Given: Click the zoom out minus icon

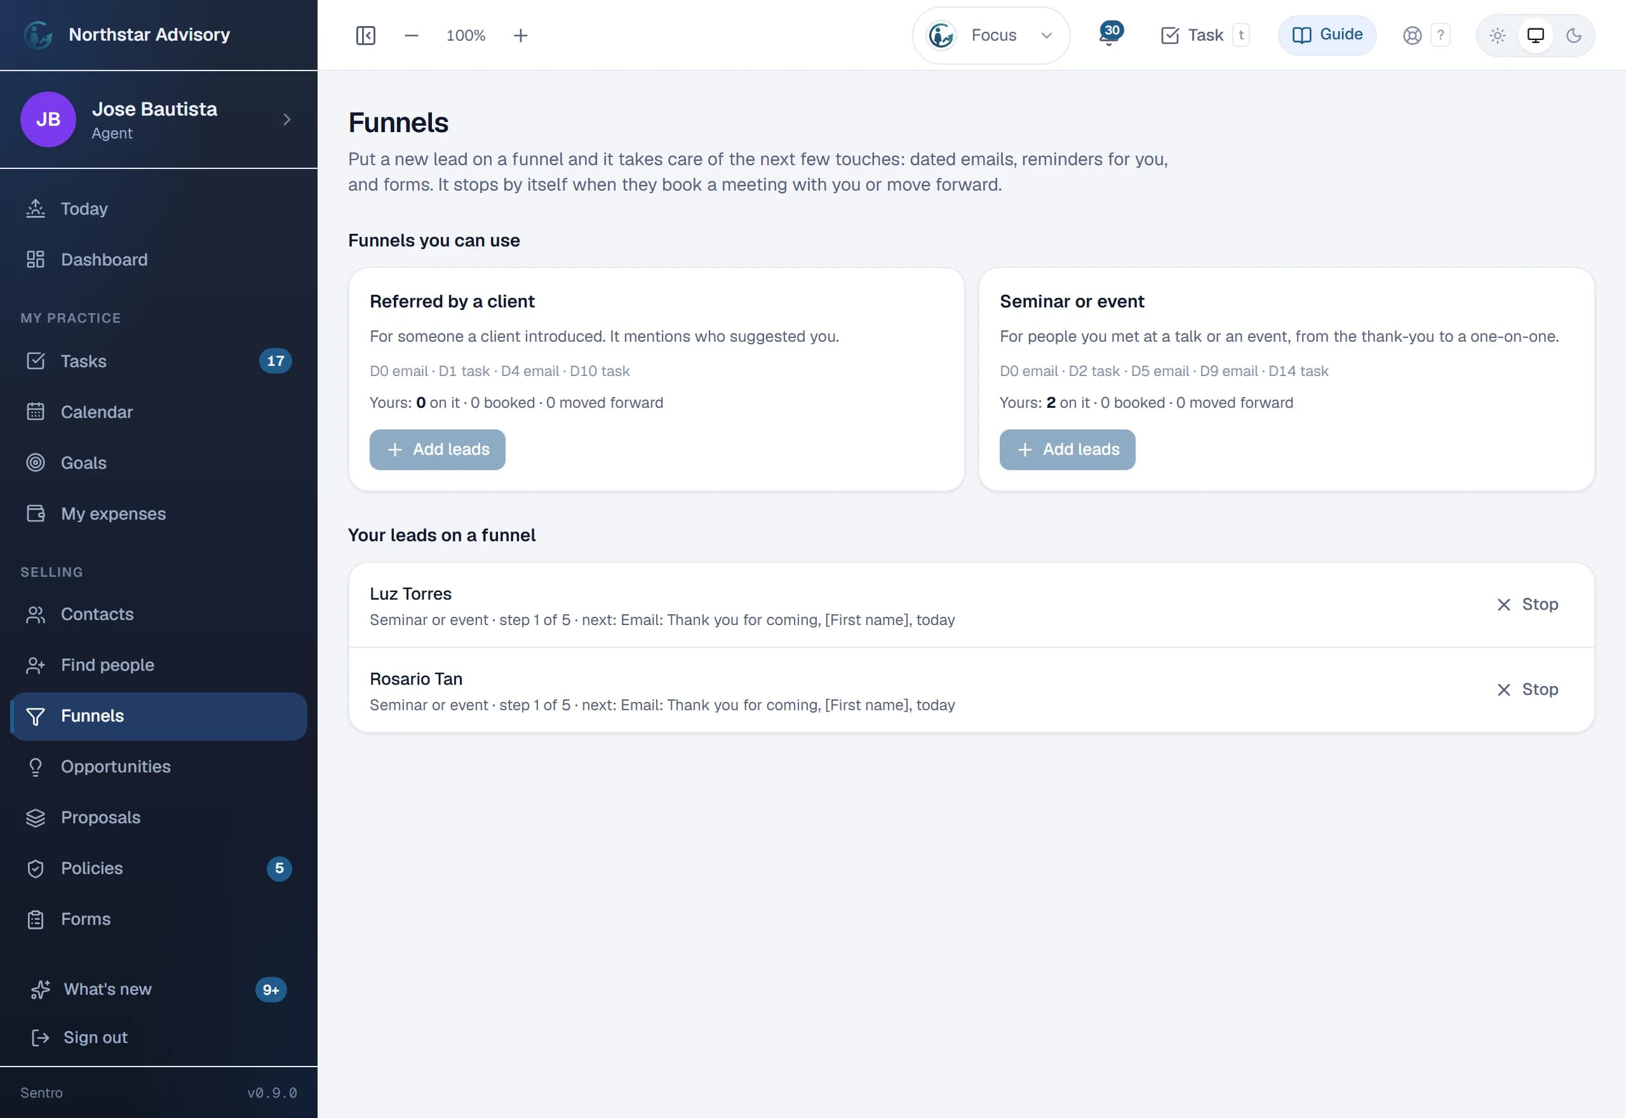Looking at the screenshot, I should tap(412, 36).
